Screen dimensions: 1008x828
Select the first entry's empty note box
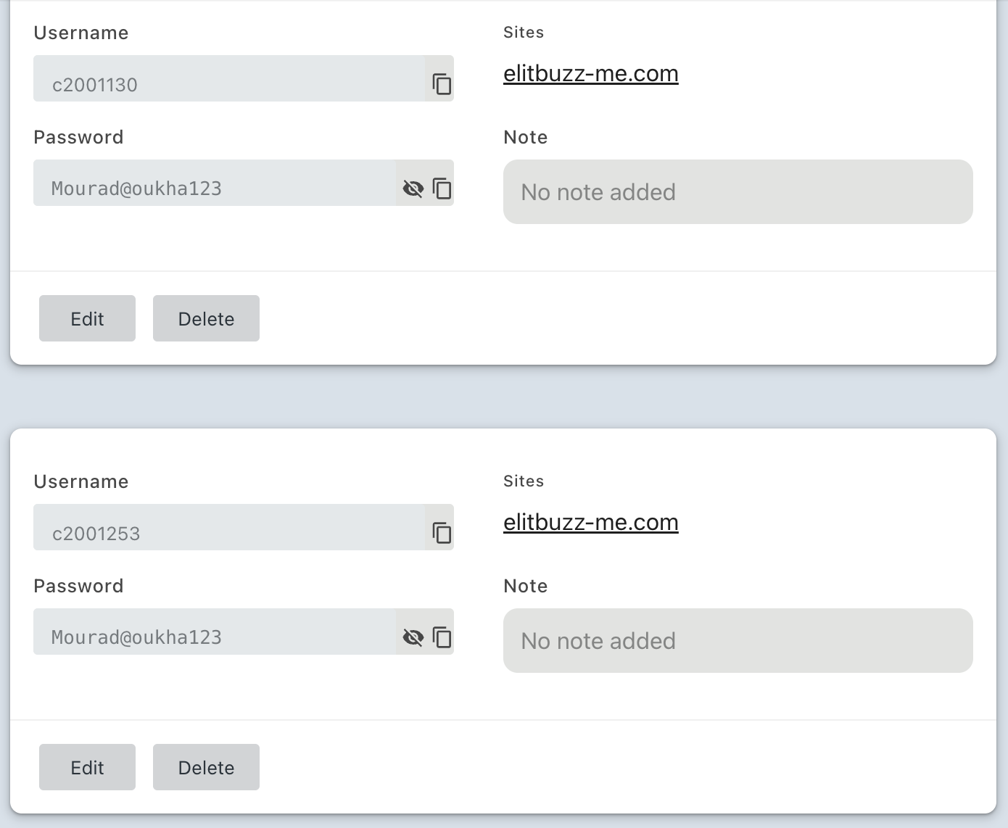pos(738,192)
